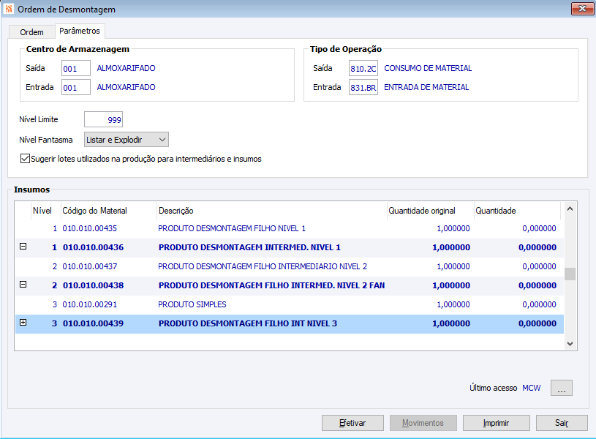
Task: Switch to the Ordem tab
Action: coord(31,32)
